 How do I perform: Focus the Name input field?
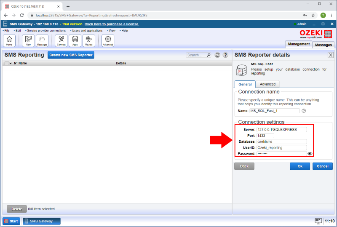coord(275,111)
